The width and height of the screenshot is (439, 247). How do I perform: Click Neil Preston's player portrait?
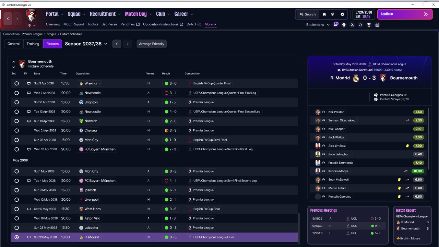pos(318,112)
